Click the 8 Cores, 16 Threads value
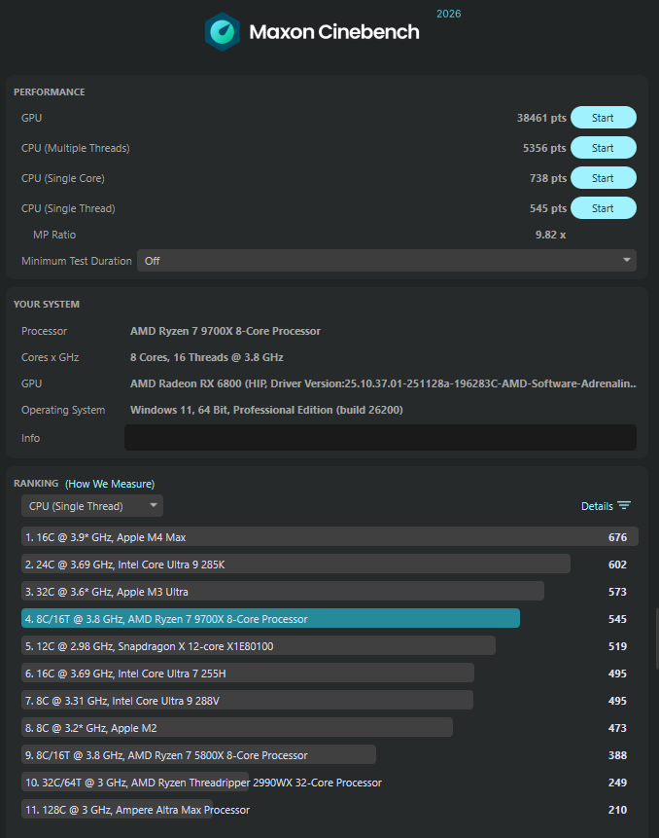This screenshot has height=838, width=659. pos(206,357)
